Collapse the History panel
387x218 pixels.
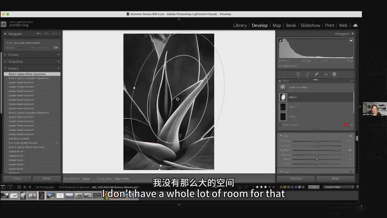[x=5, y=68]
